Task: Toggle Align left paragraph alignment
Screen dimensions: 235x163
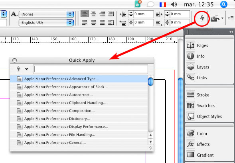Action: click(x=85, y=14)
